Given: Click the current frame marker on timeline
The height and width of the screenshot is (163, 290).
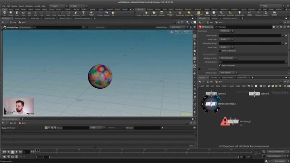Looking at the screenshot, I should pos(37,150).
